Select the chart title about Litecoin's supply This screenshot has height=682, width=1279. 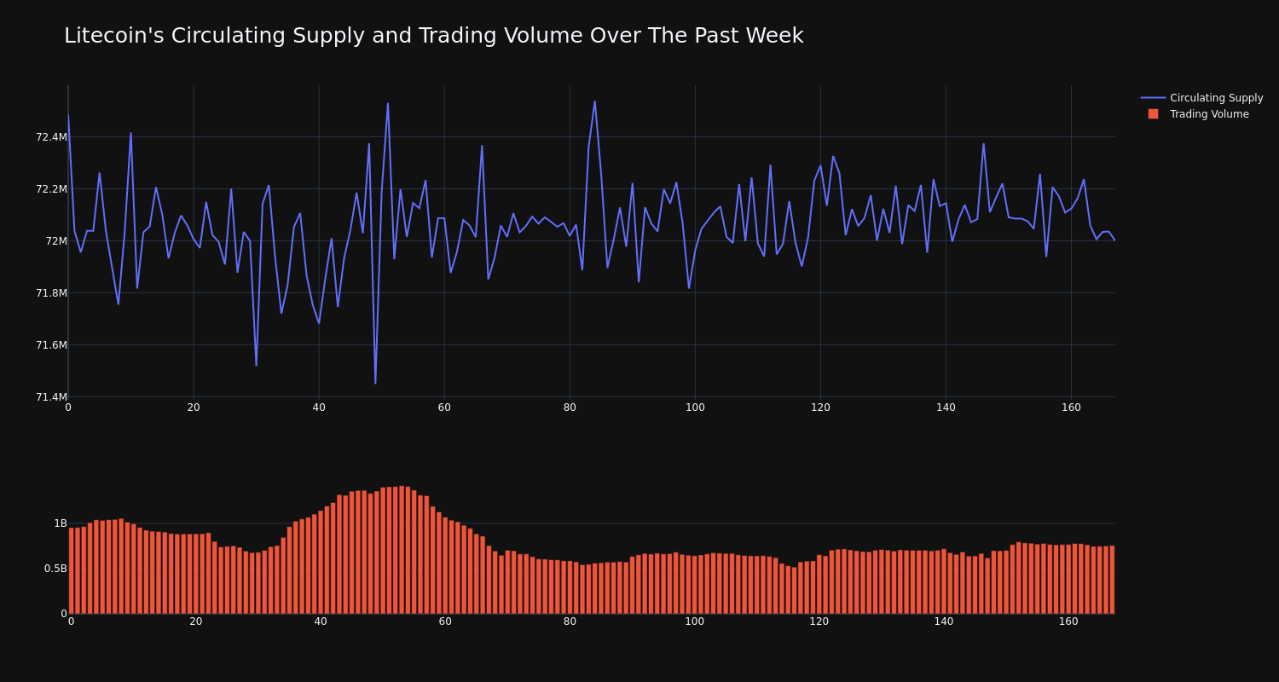(x=433, y=36)
